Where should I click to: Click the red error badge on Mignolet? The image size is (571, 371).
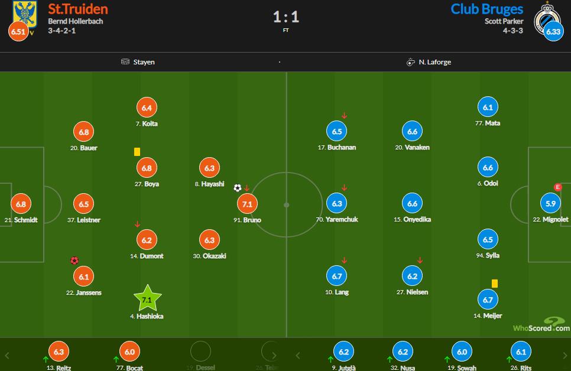(x=557, y=187)
